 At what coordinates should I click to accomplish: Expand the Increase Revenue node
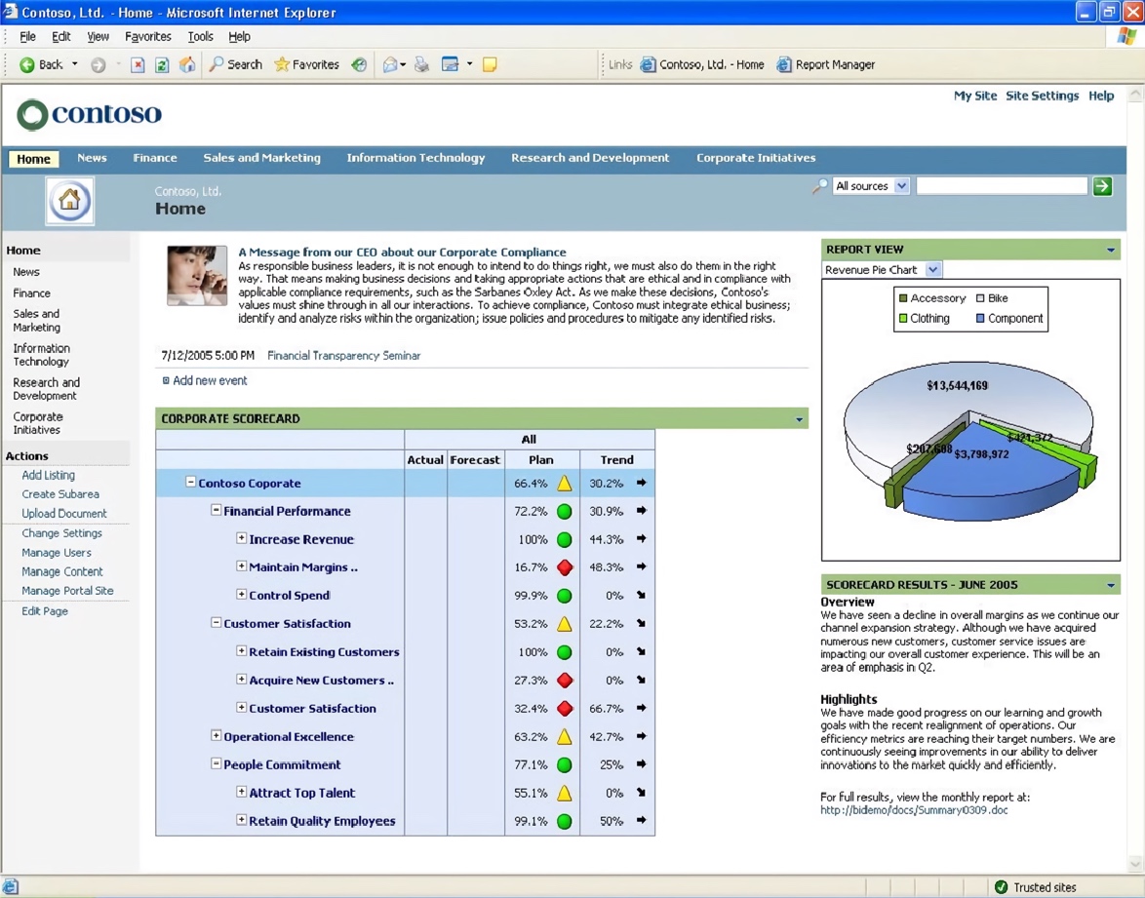pyautogui.click(x=241, y=538)
